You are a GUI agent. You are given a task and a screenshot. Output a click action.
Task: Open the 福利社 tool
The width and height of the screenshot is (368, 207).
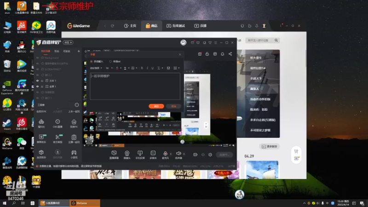click(41, 123)
